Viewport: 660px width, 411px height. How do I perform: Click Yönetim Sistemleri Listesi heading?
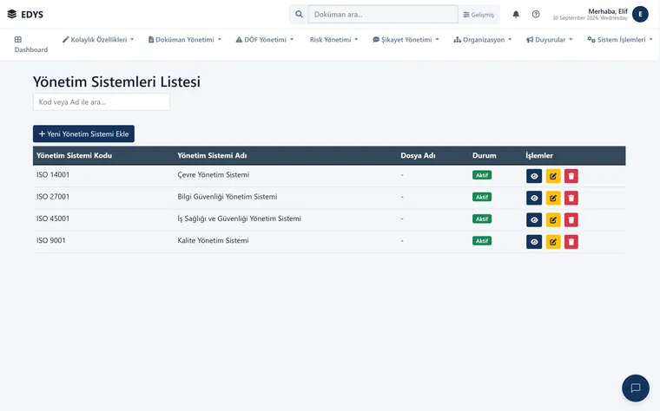116,82
